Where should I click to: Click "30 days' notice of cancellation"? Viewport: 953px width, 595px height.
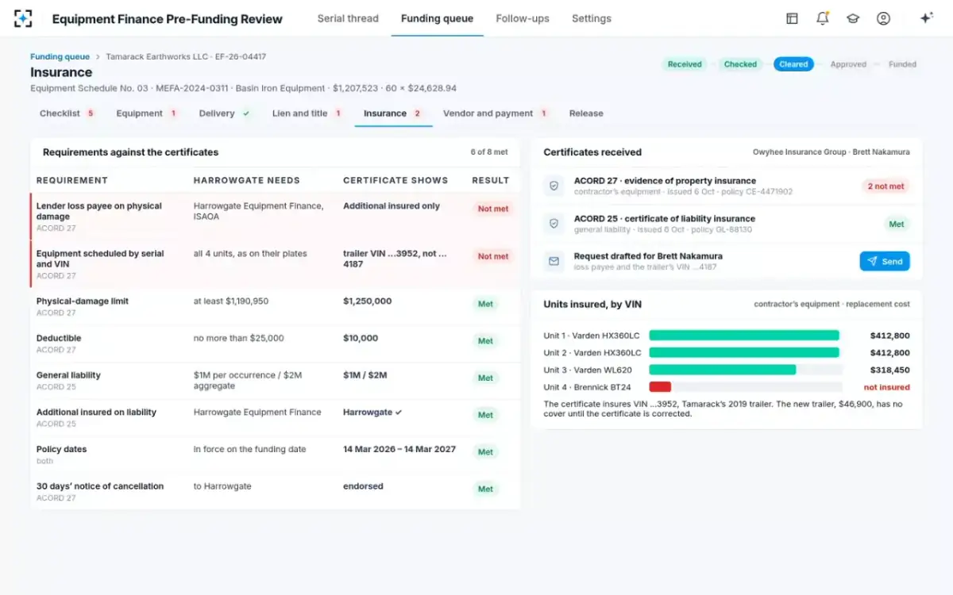(x=100, y=486)
